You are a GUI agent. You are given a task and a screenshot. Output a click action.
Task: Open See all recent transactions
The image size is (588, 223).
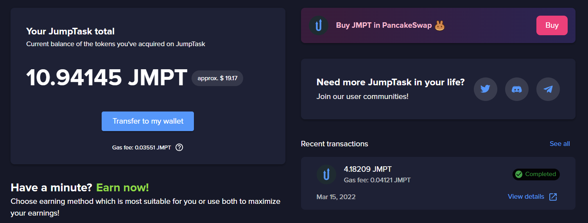click(x=559, y=144)
